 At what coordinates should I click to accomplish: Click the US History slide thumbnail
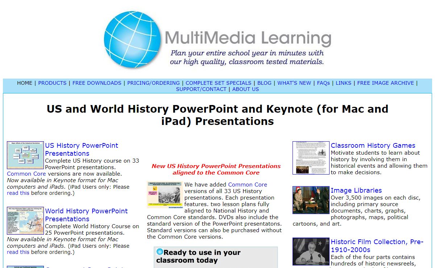(25, 155)
